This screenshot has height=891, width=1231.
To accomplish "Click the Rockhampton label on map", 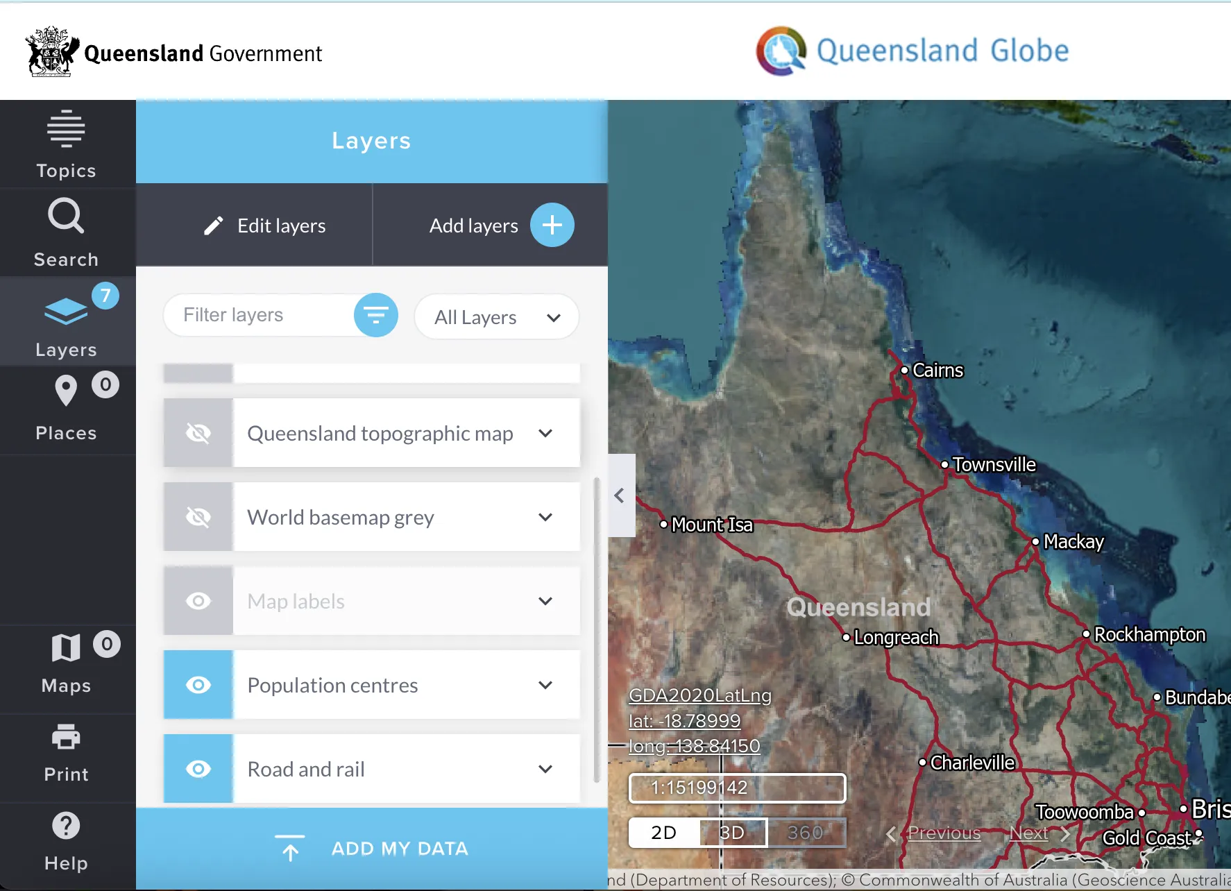I will click(1150, 634).
